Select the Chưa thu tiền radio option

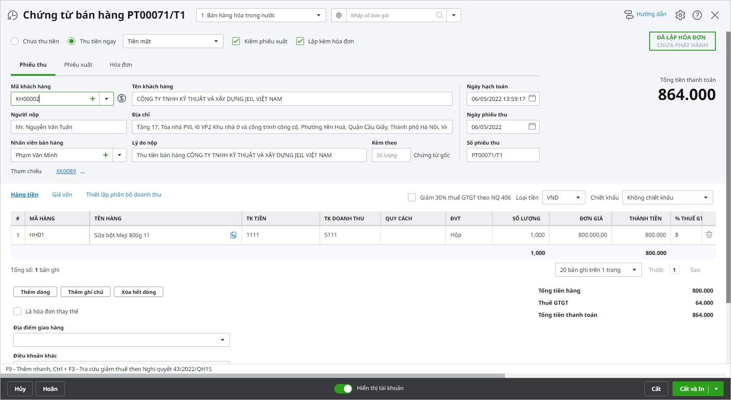(15, 41)
